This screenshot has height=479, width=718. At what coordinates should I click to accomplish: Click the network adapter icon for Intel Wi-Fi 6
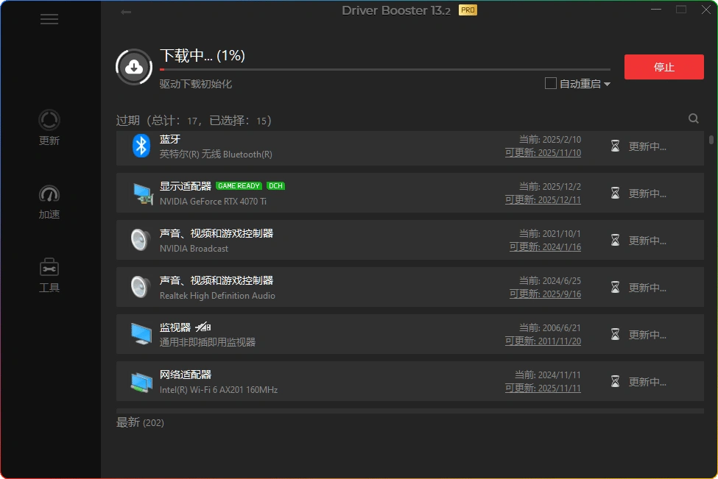[x=141, y=381]
